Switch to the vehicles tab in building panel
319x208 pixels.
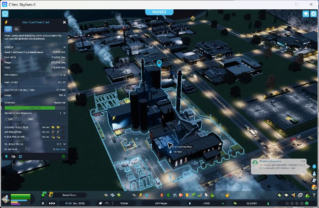(x=16, y=29)
